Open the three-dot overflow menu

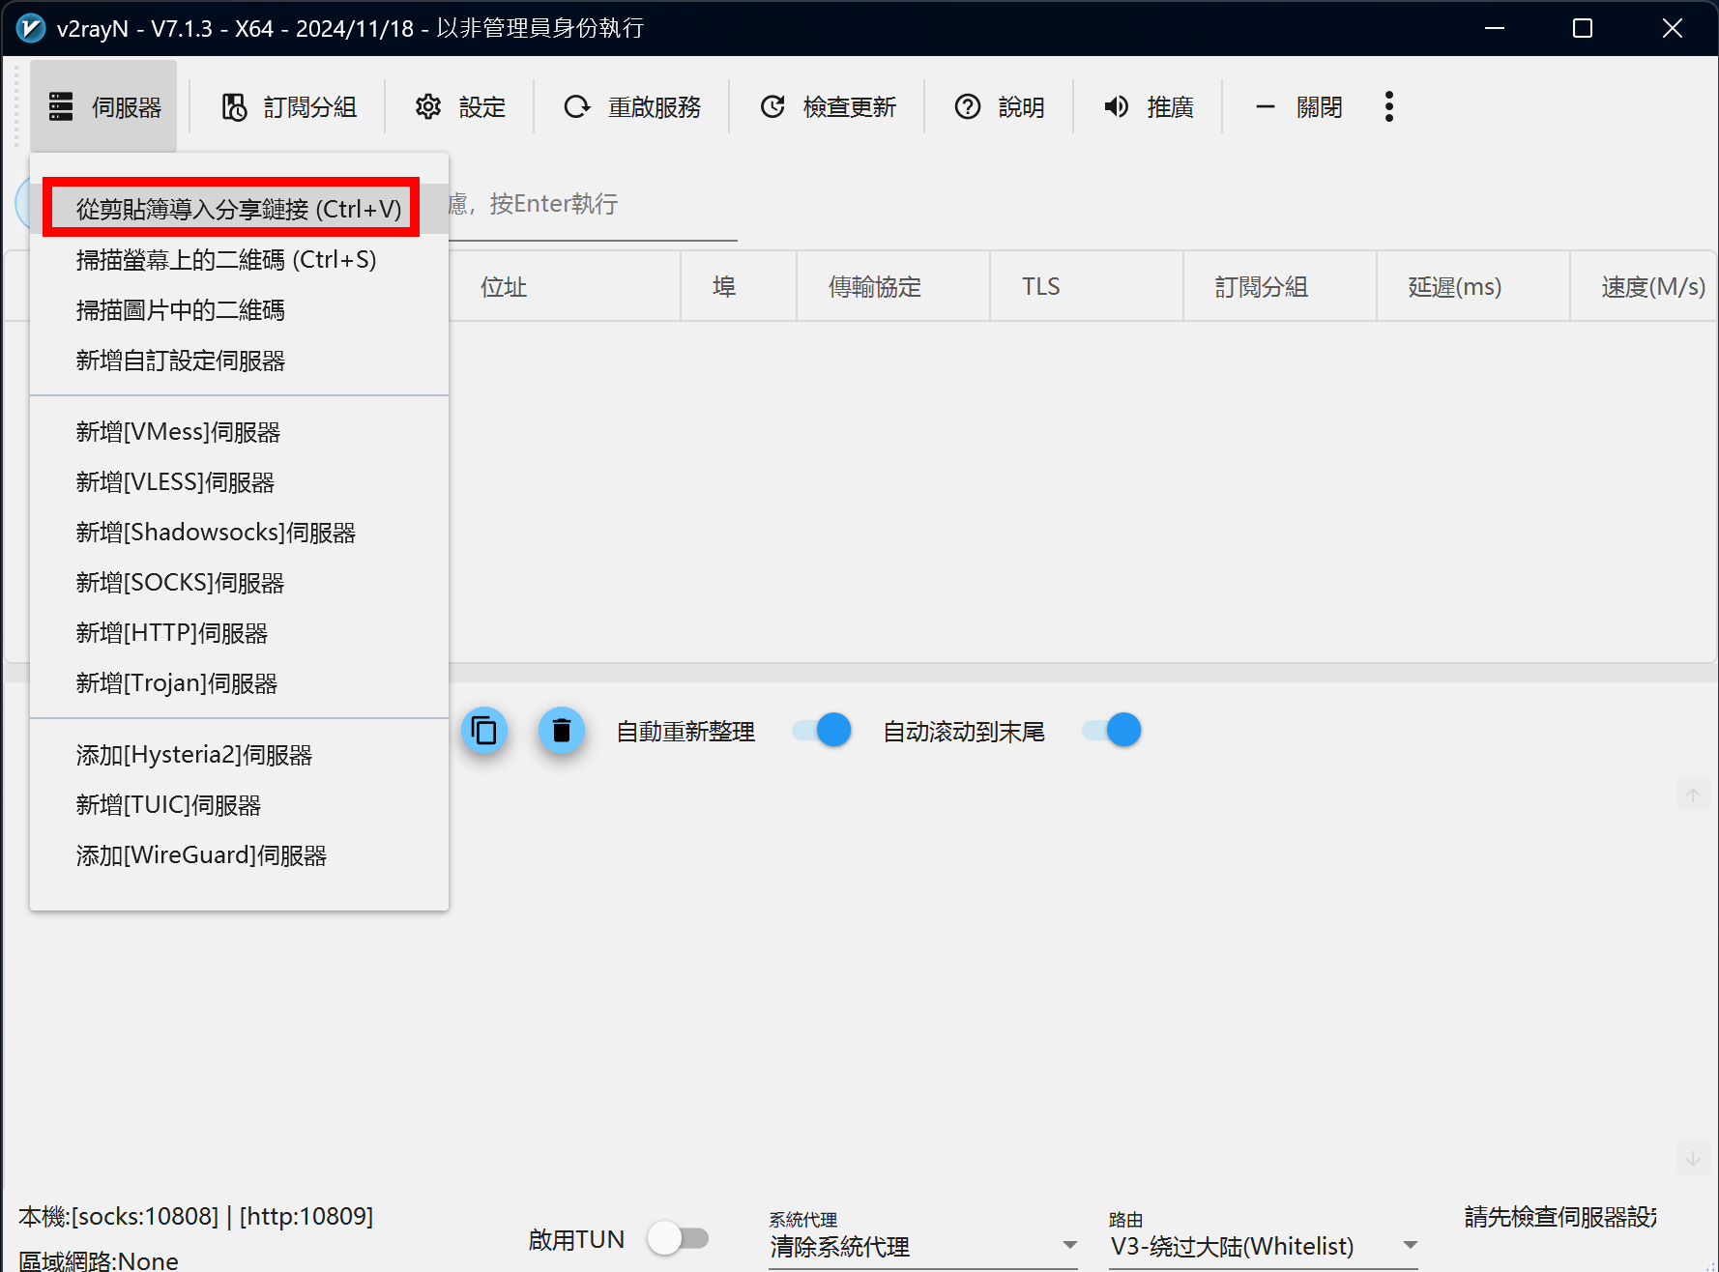coord(1389,106)
